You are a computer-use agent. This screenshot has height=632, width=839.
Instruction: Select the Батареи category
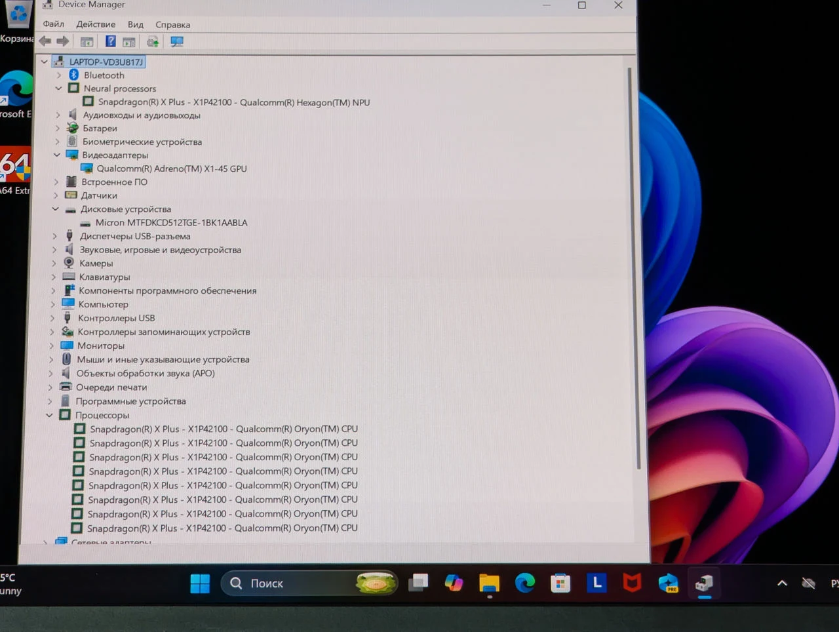(100, 128)
